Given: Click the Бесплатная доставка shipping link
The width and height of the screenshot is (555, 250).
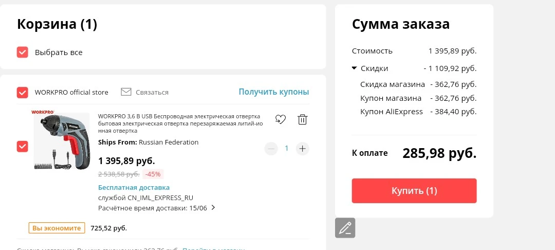Looking at the screenshot, I should click(134, 188).
